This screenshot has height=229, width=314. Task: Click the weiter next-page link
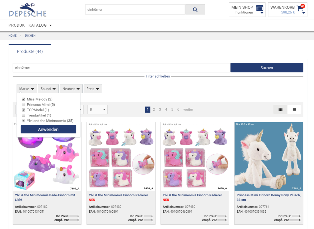[188, 109]
